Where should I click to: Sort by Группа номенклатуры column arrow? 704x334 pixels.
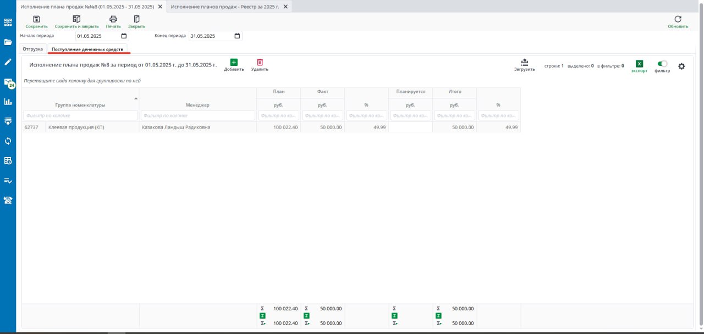coord(136,98)
